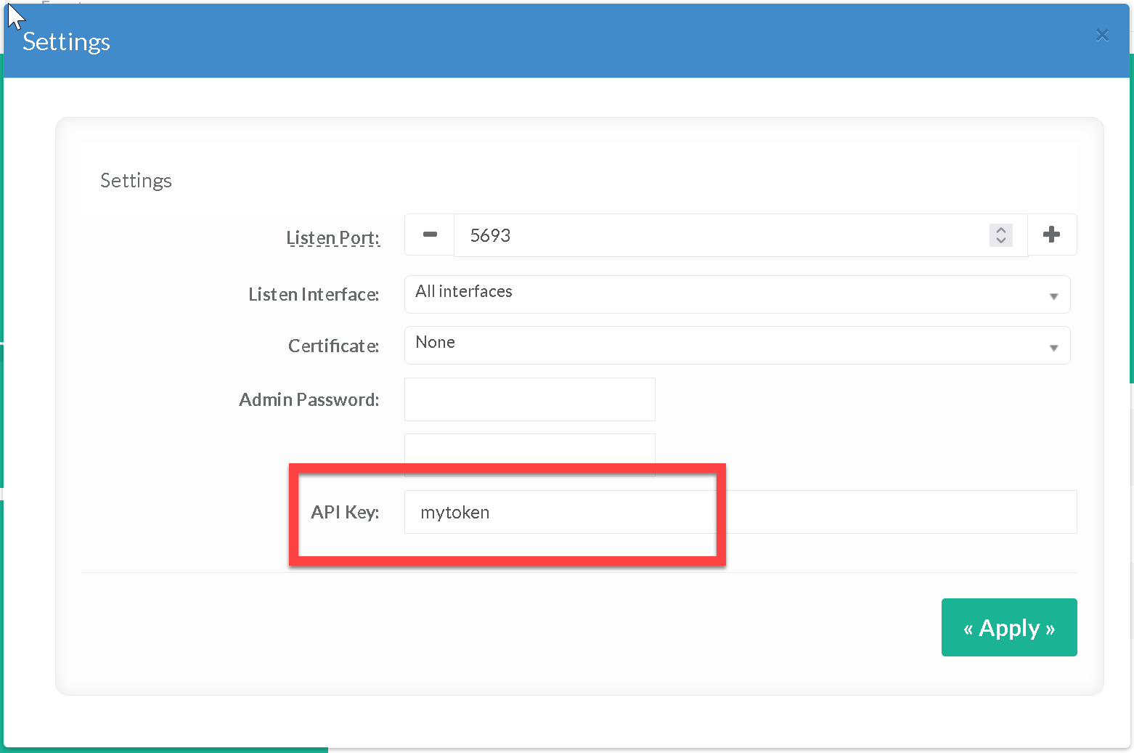The height and width of the screenshot is (753, 1134).
Task: Click the minus icon beside Listen Port
Action: [430, 235]
